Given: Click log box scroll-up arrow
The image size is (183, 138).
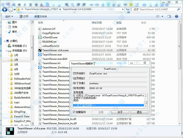Looking at the screenshot, I should [146, 96].
